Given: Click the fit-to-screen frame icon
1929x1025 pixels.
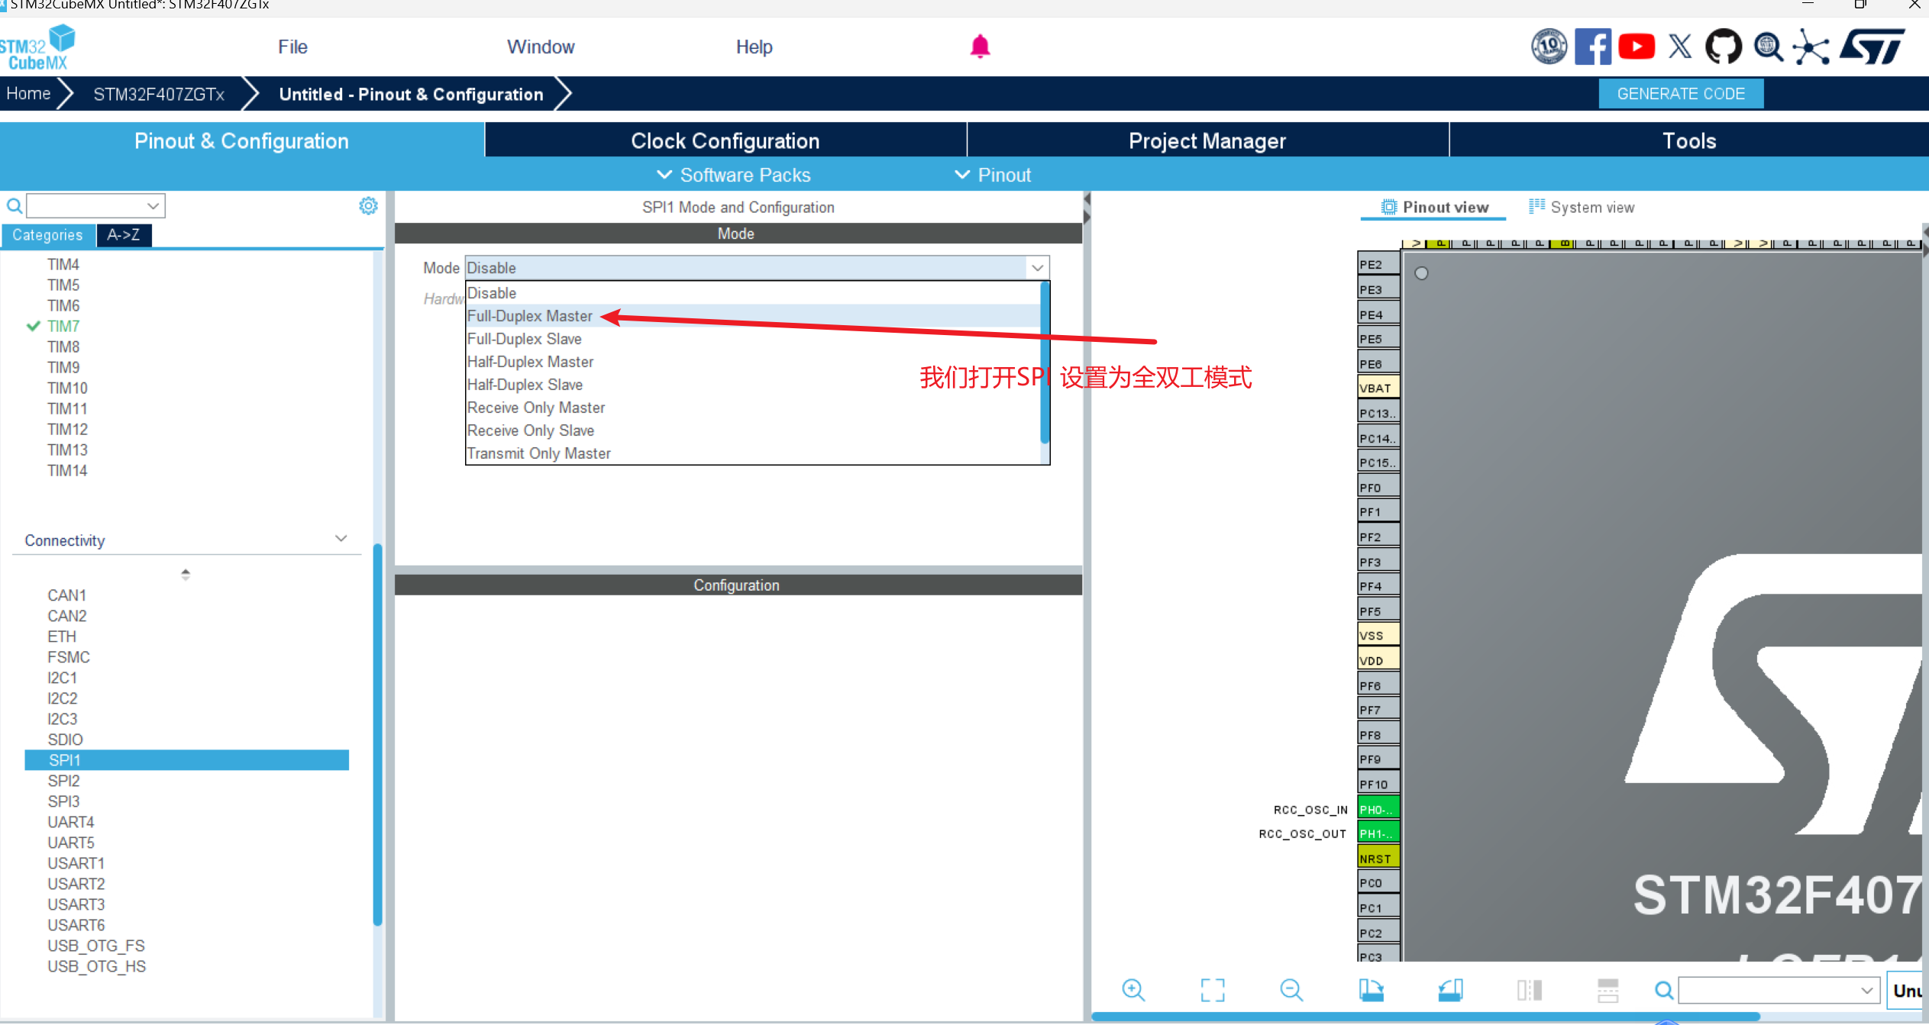Looking at the screenshot, I should (1212, 990).
